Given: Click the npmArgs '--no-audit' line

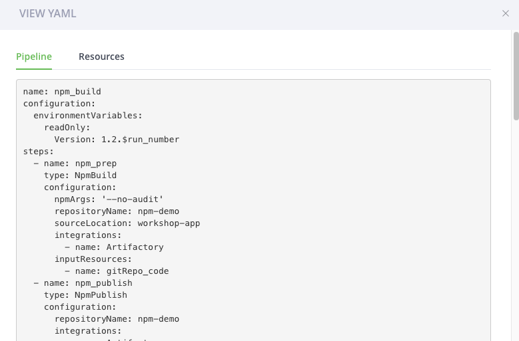Looking at the screenshot, I should tap(109, 199).
